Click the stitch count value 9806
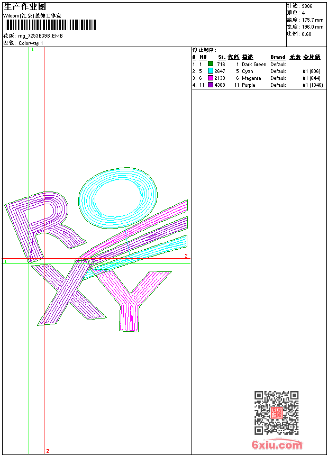The width and height of the screenshot is (328, 455). tap(307, 6)
